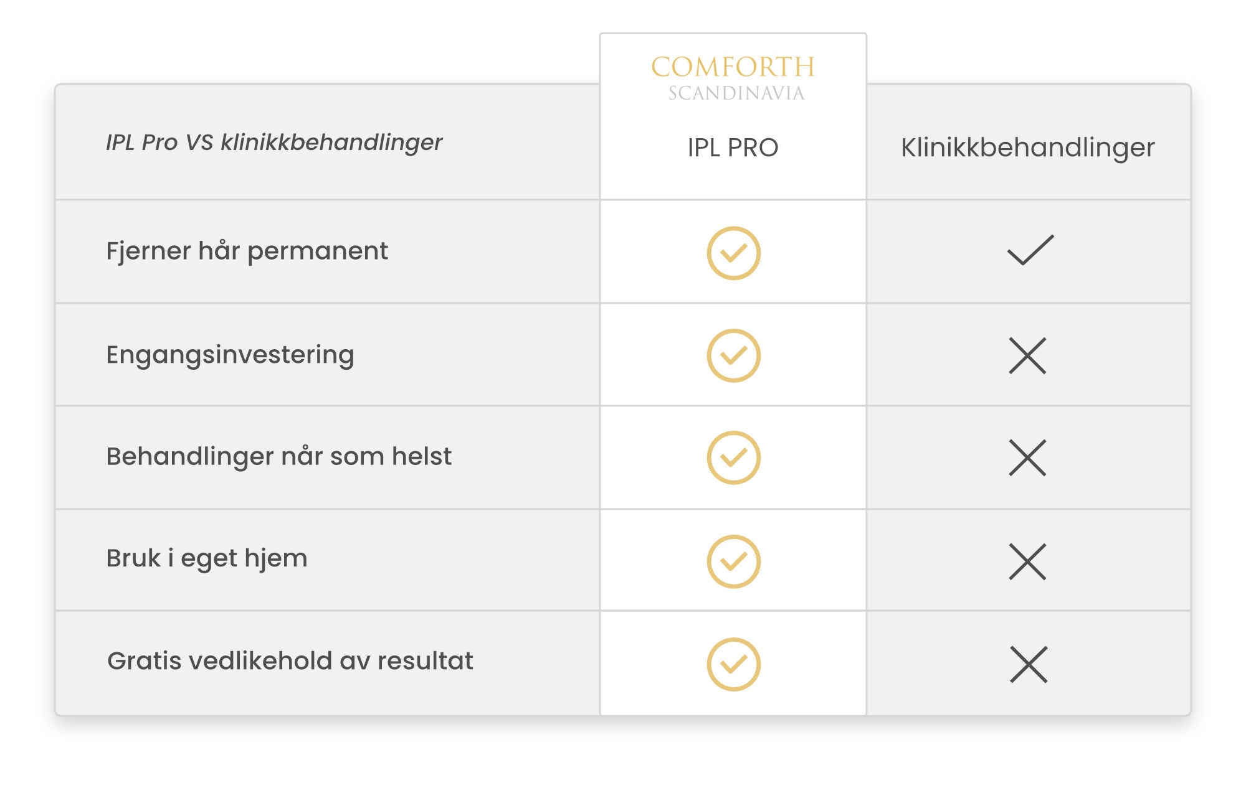1246x793 pixels.
Task: Click gold checkmark for Behandlinger når som helst
Action: pyautogui.click(x=733, y=457)
